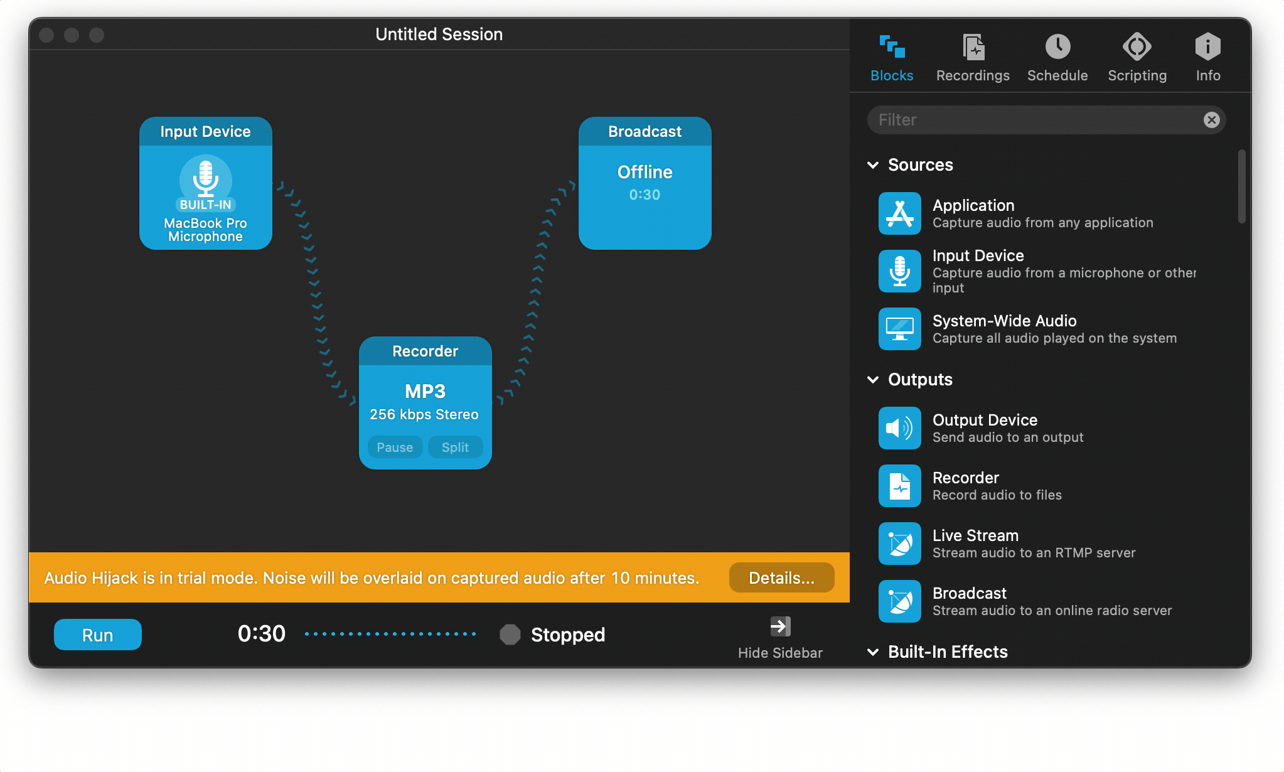This screenshot has height=772, width=1284.
Task: Start the session with the Run button
Action: point(98,635)
